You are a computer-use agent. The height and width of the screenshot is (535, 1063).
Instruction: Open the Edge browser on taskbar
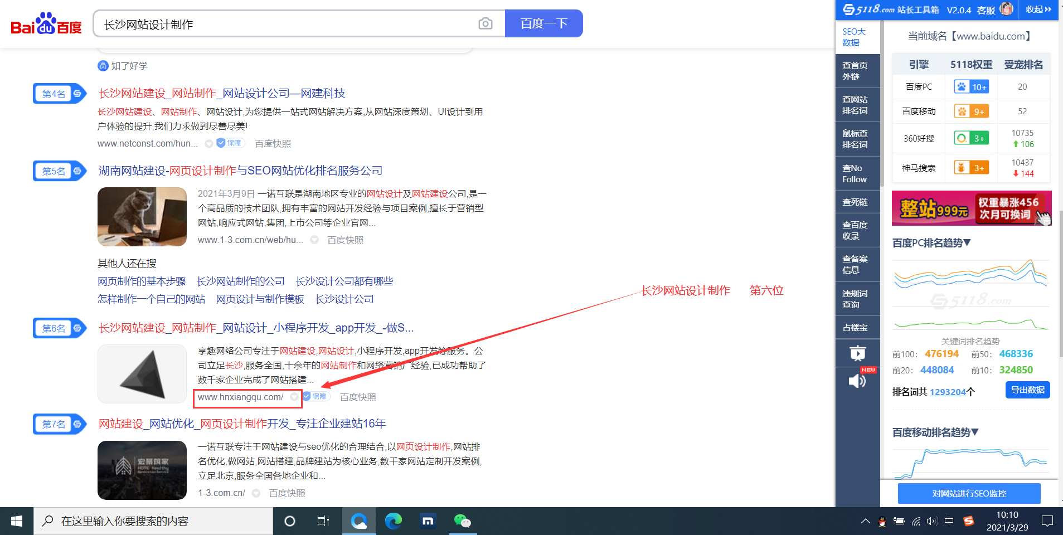(394, 521)
